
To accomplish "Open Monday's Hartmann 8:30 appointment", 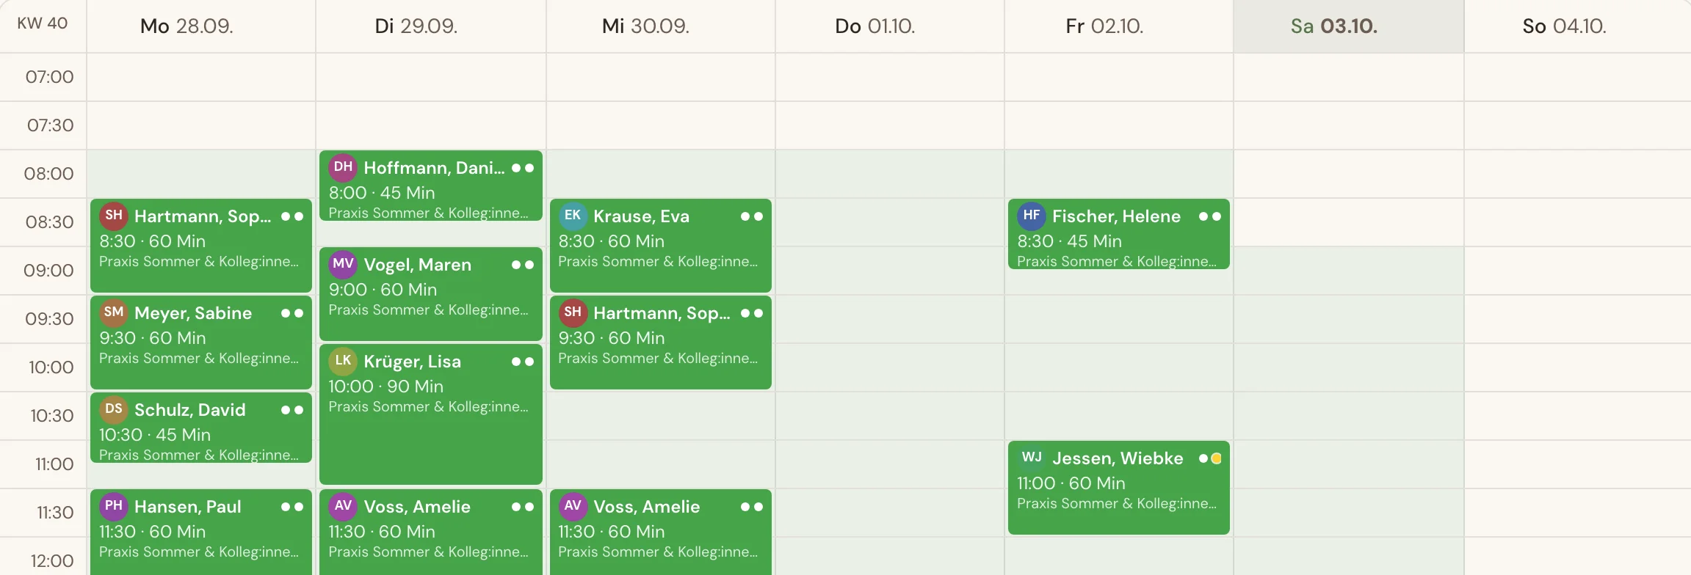I will pyautogui.click(x=201, y=245).
